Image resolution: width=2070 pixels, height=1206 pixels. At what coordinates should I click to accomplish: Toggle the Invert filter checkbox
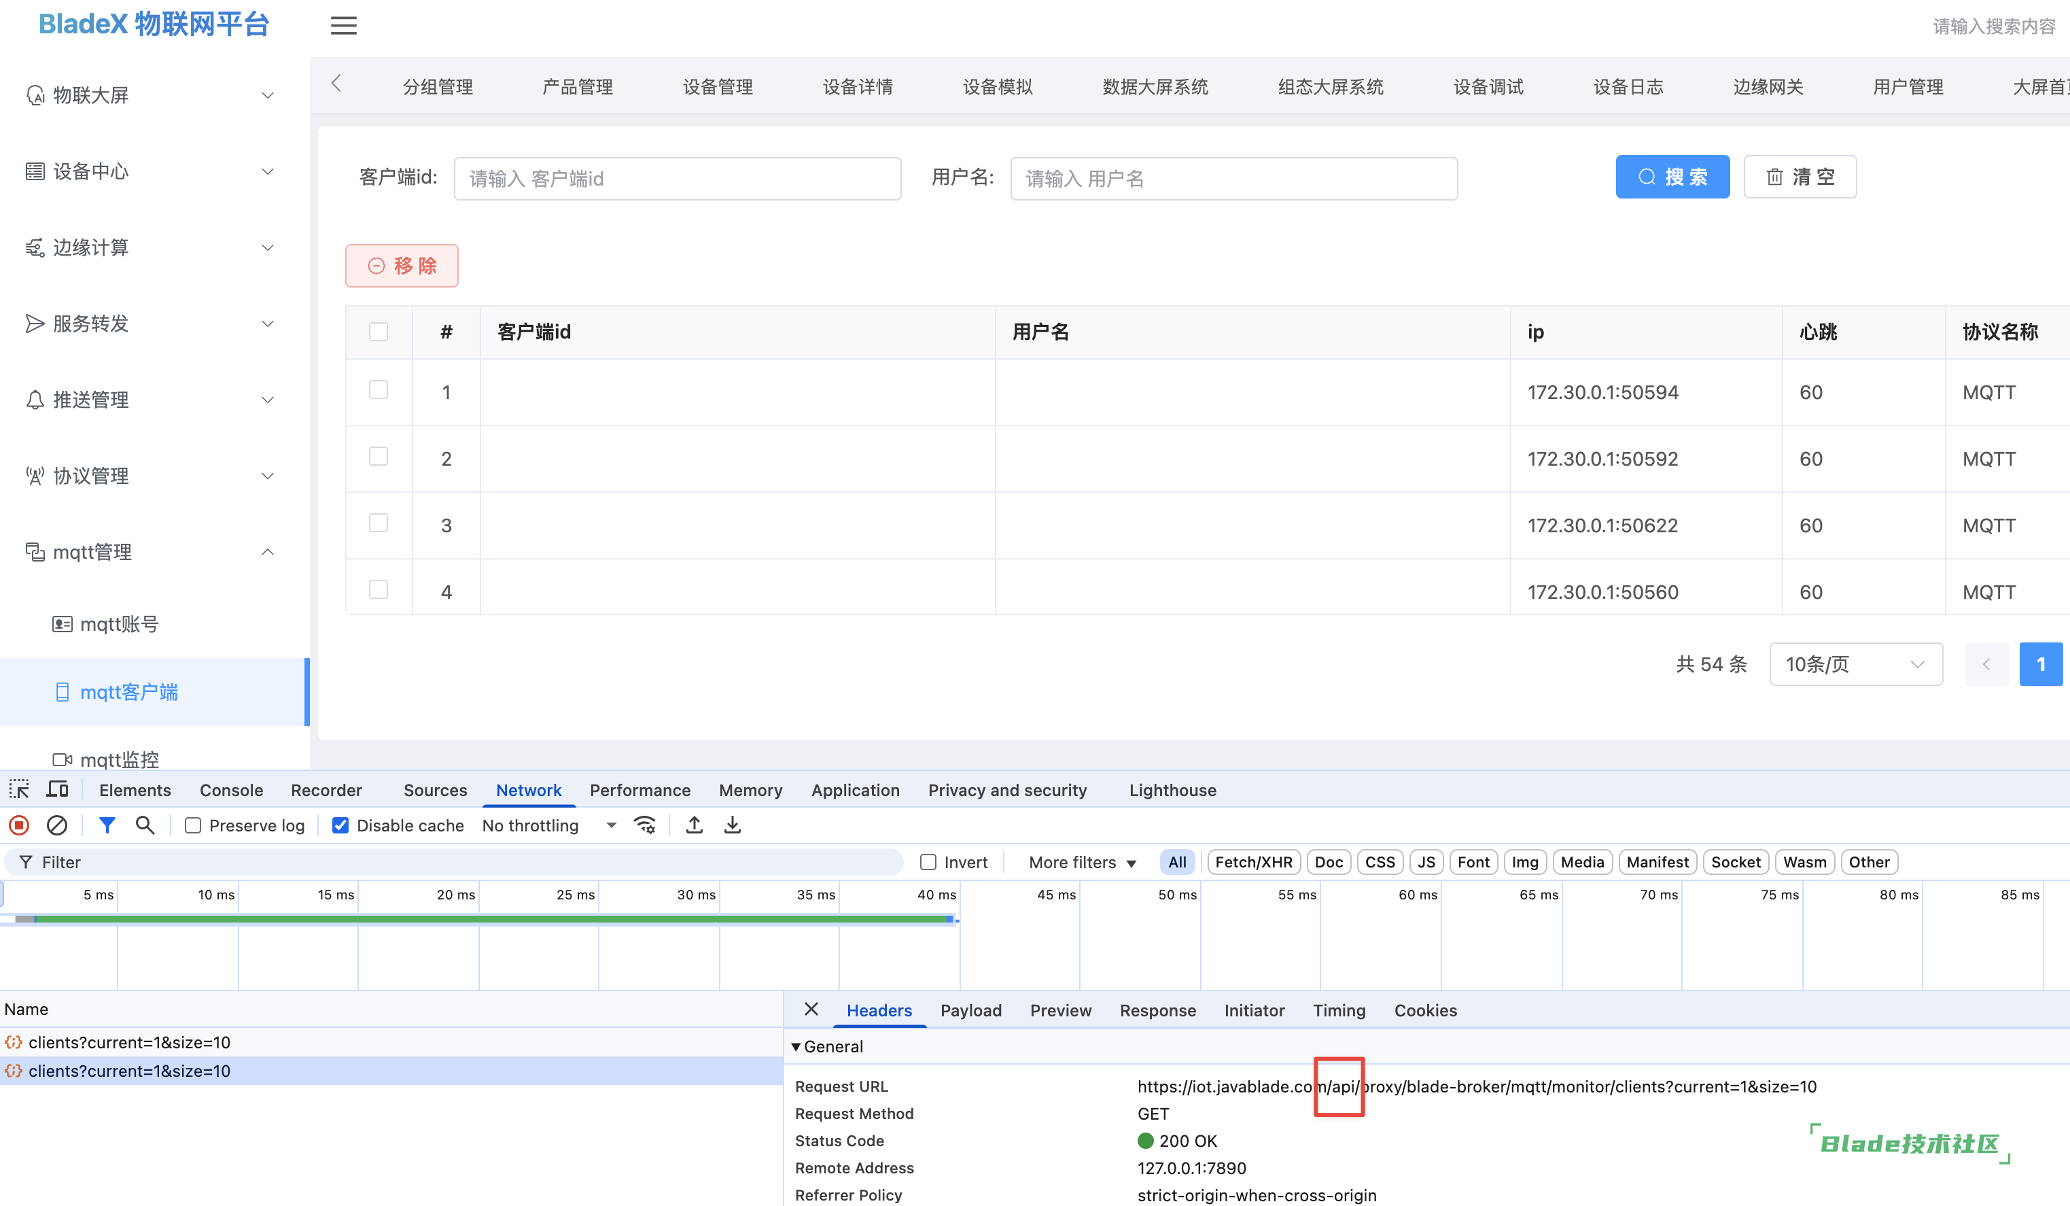click(x=928, y=862)
